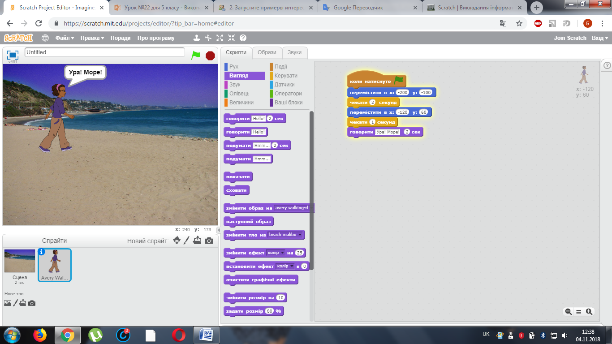This screenshot has width=612, height=344.
Task: Choose new sprite from library
Action: 177,241
